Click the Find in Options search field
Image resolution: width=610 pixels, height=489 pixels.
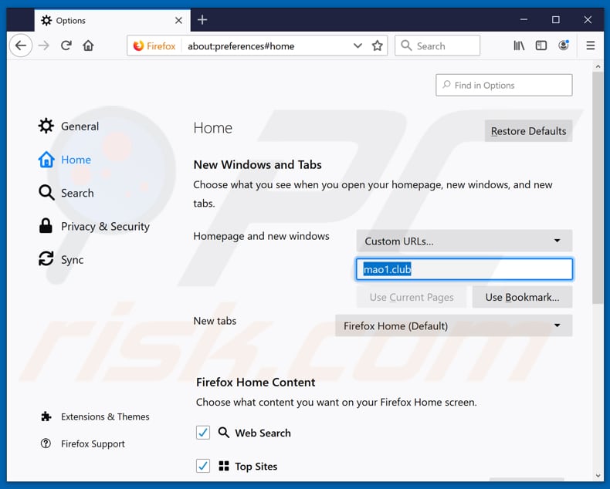point(503,85)
